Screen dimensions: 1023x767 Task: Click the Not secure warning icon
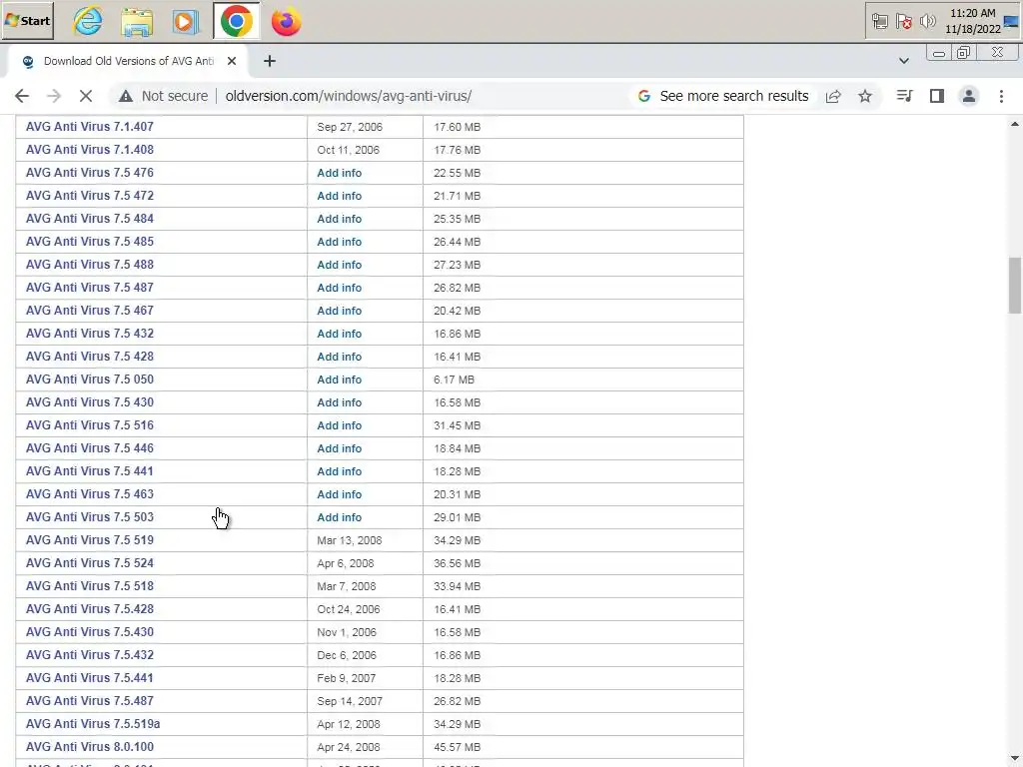(125, 96)
